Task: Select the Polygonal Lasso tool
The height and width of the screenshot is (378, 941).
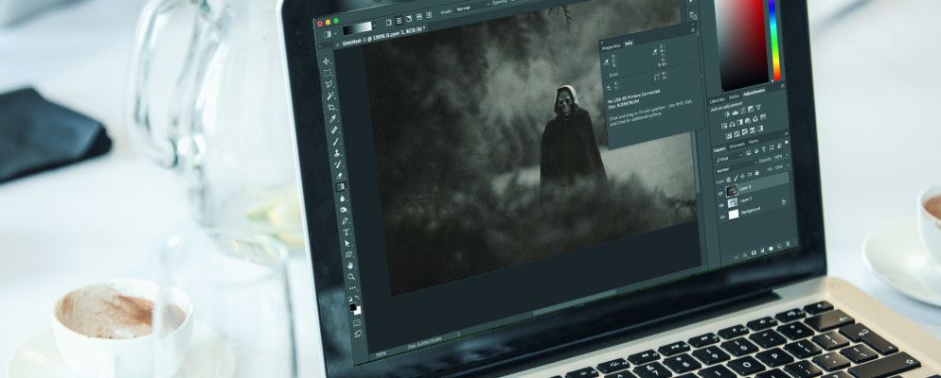Action: (x=329, y=83)
